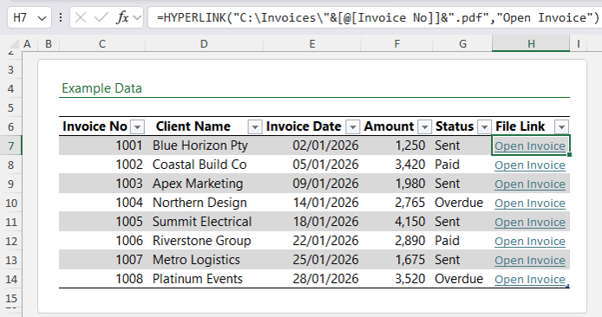Open the Invoice No filter dropdown

(x=137, y=126)
